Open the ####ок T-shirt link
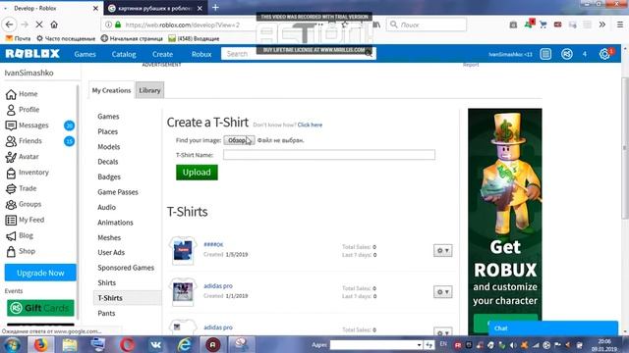 (x=213, y=244)
